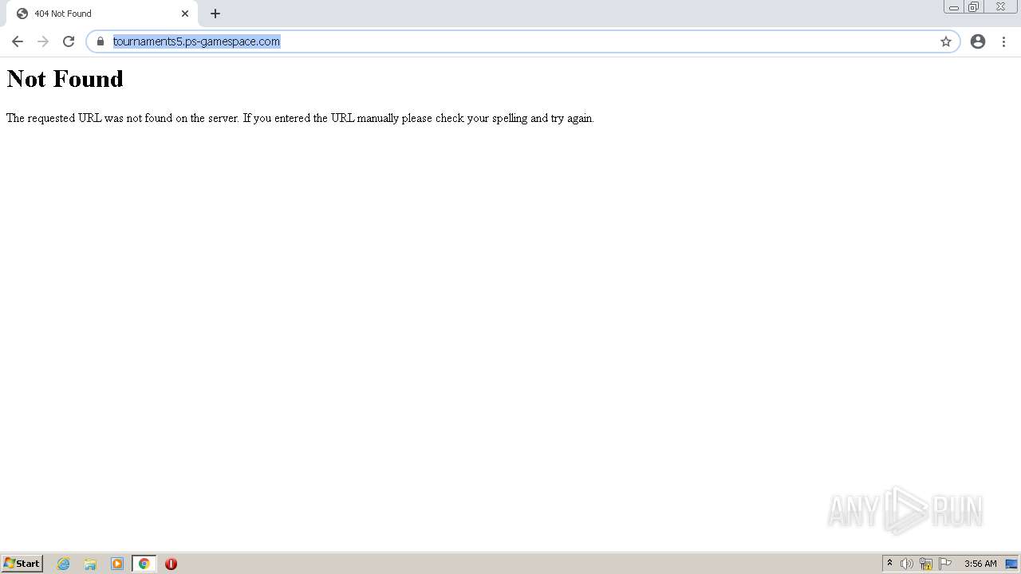Click the Not Found heading text
The height and width of the screenshot is (574, 1021).
pyautogui.click(x=65, y=79)
